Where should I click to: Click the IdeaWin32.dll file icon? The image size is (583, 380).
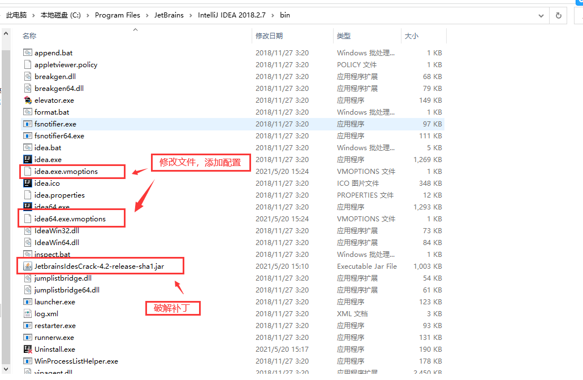point(28,231)
